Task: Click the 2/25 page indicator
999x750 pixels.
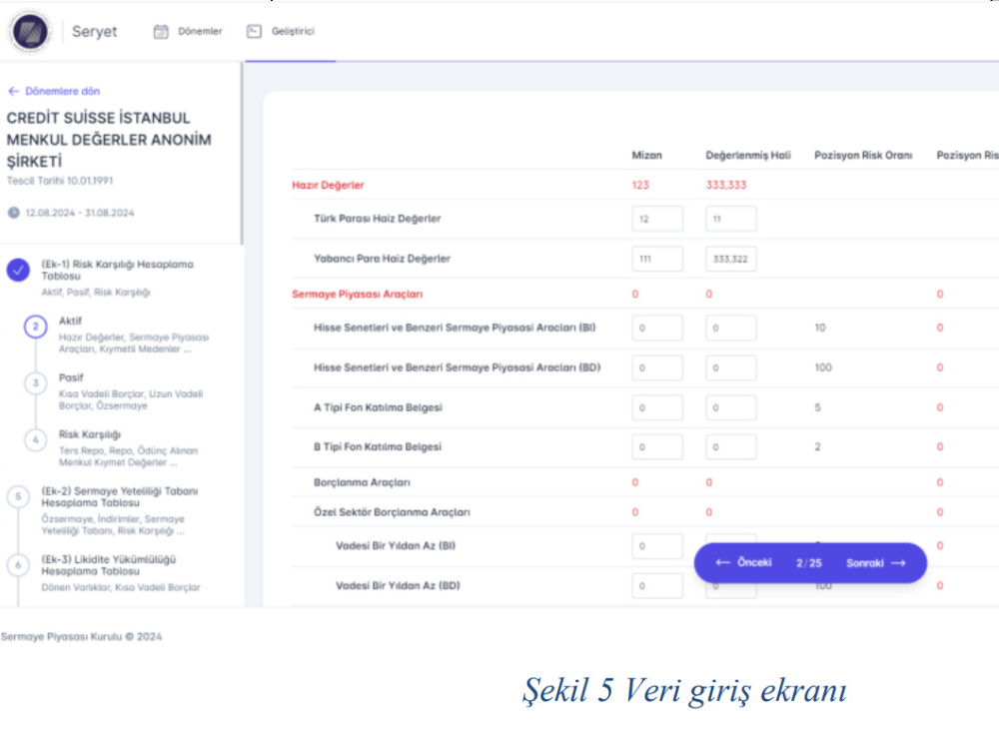Action: pyautogui.click(x=808, y=563)
